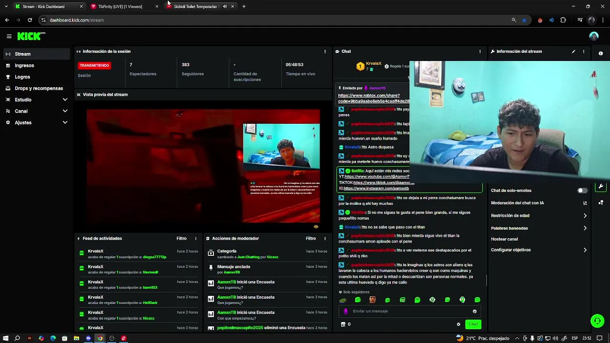This screenshot has height=343, width=610.
Task: Open Filtro in Acciones de moderador
Action: point(311,239)
